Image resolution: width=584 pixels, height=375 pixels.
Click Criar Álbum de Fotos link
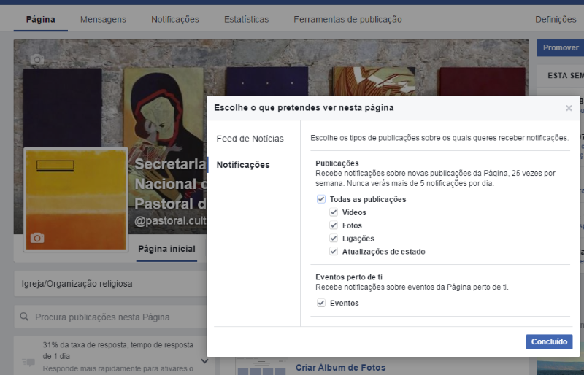(340, 368)
